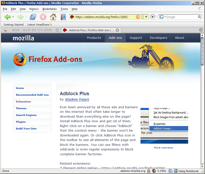This screenshot has width=205, height=174.
Task: Select the Adblock Plus Firefox Add-ons tab
Action: point(91,30)
